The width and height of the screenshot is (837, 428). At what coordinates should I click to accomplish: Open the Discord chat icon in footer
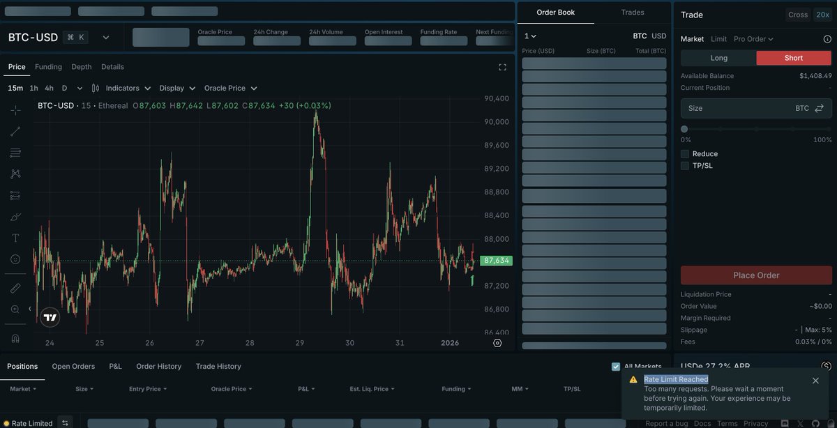785,423
